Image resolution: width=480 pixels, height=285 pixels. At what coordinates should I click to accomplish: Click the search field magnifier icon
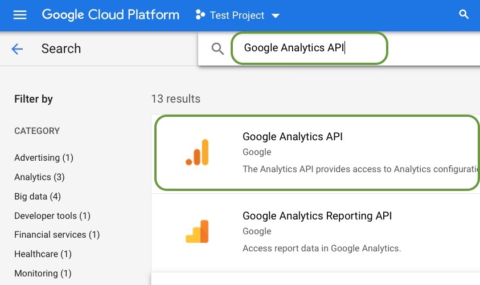tap(218, 49)
